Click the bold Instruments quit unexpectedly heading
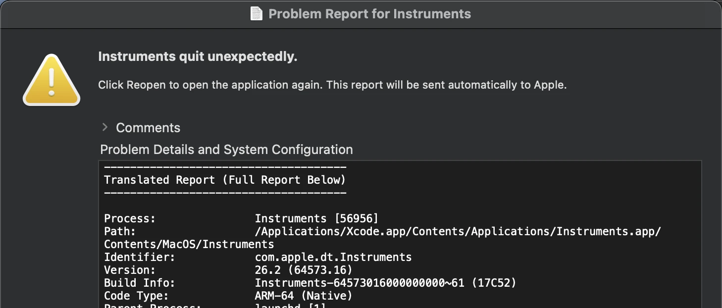 tap(198, 56)
